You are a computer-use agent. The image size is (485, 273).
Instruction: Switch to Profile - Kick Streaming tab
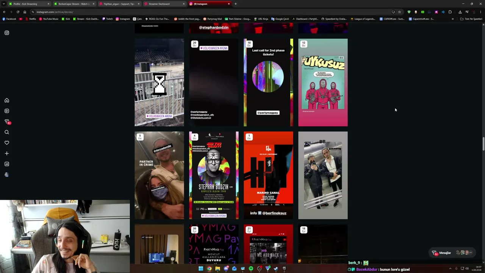tap(29, 4)
